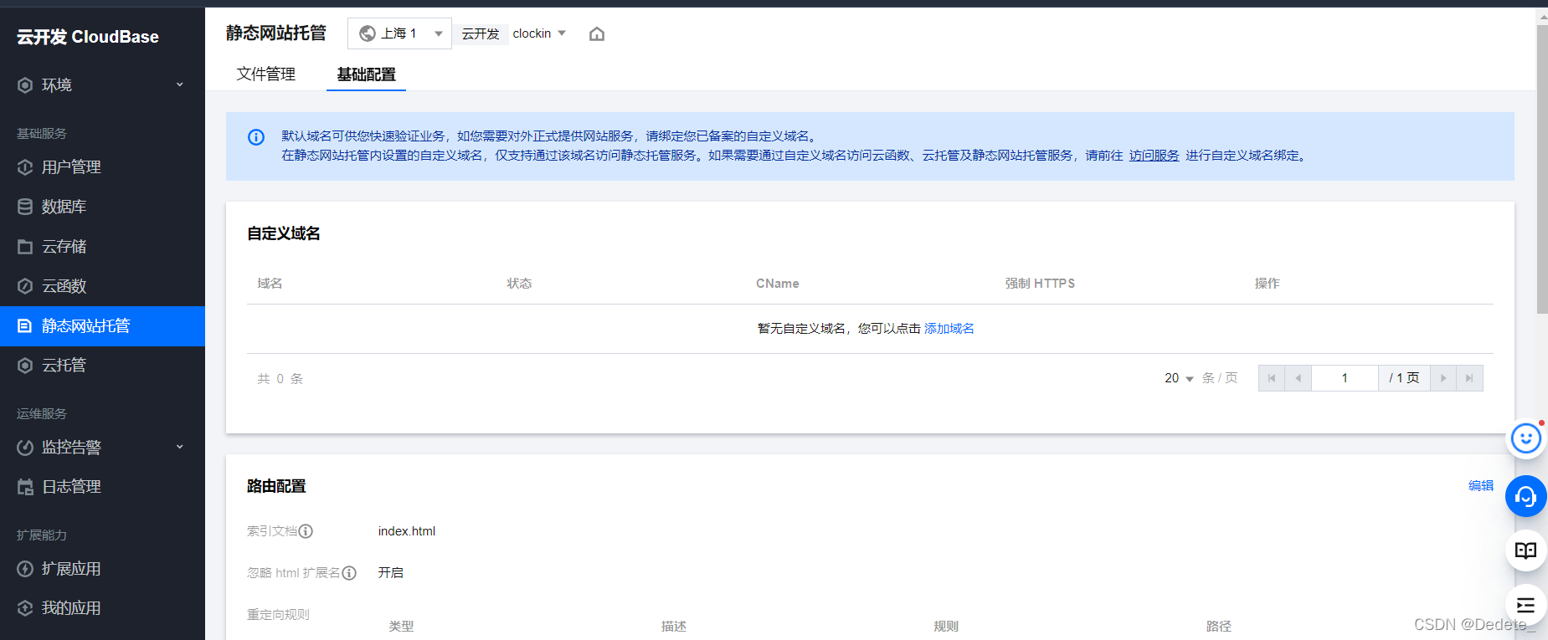Go to last page of domain table
This screenshot has width=1548, height=640.
point(1469,378)
